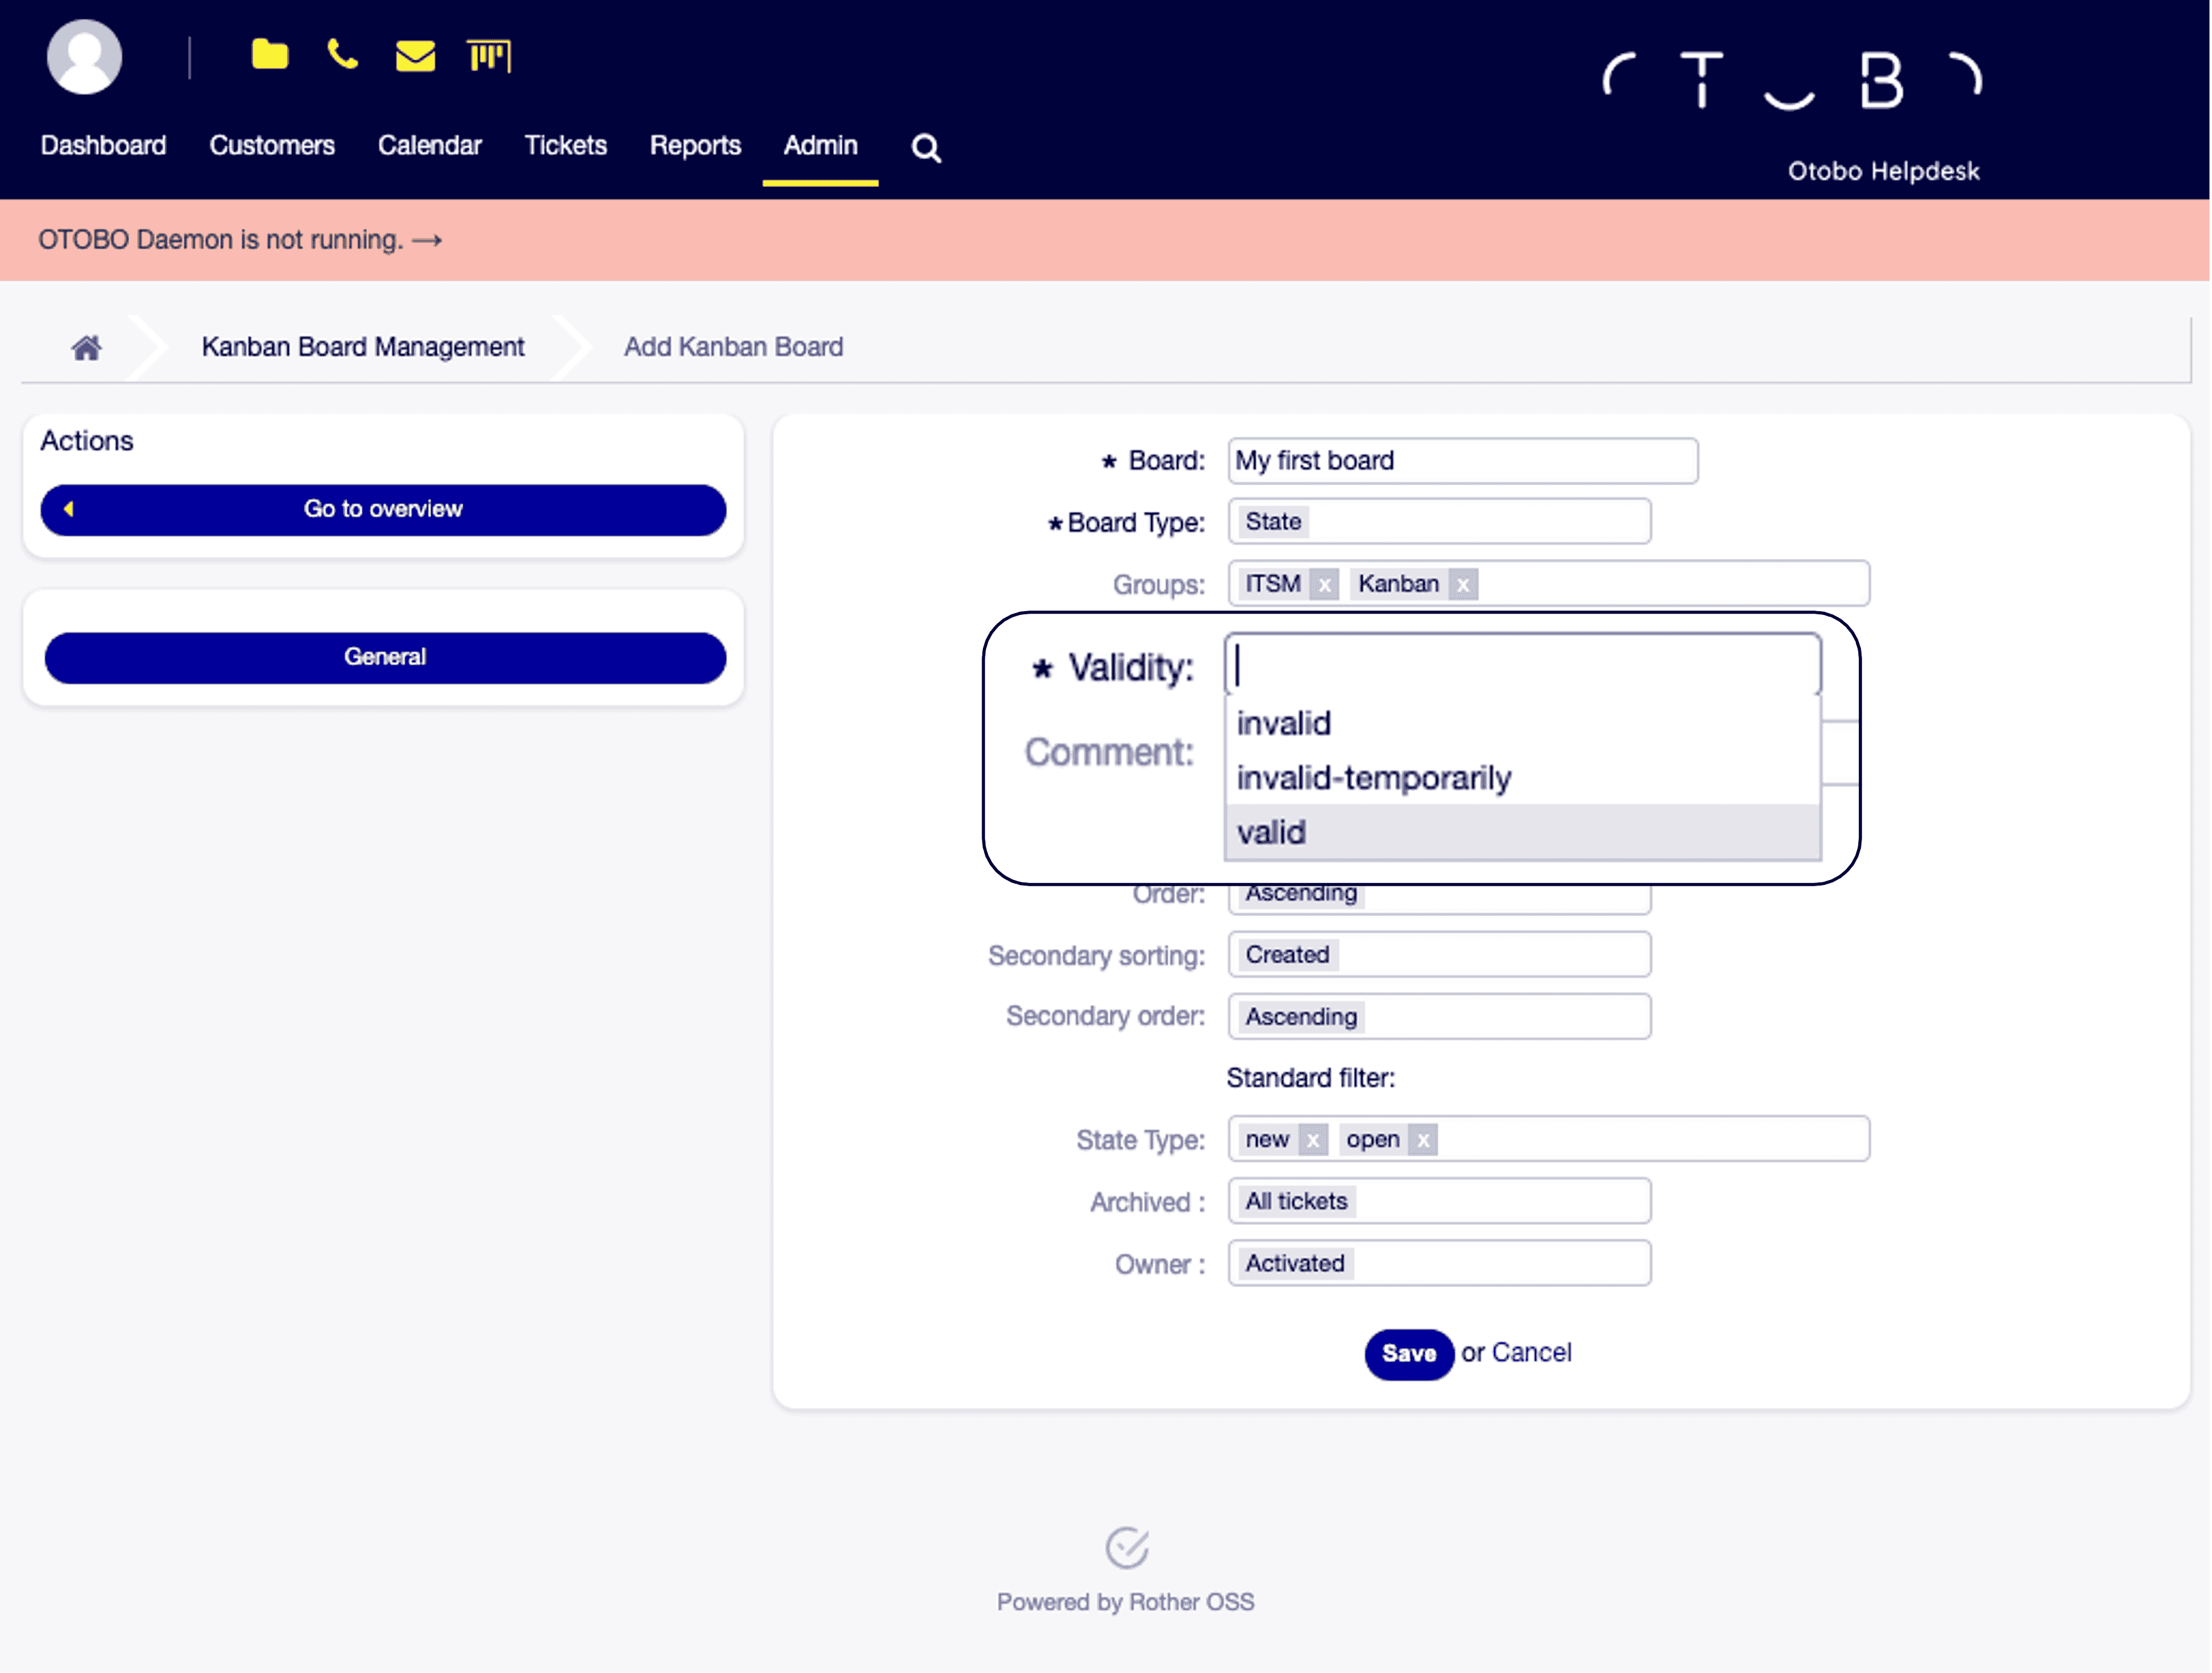The width and height of the screenshot is (2212, 1673).
Task: Click the Cancel link
Action: tap(1531, 1353)
